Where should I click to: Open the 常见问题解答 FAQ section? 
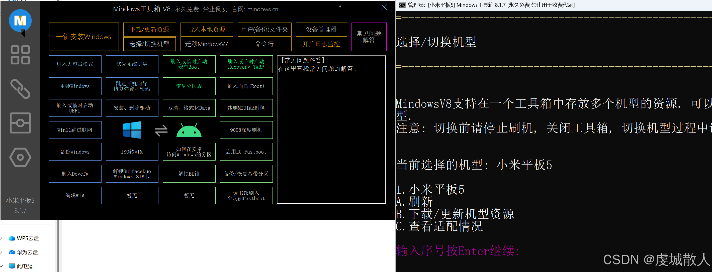[x=369, y=37]
